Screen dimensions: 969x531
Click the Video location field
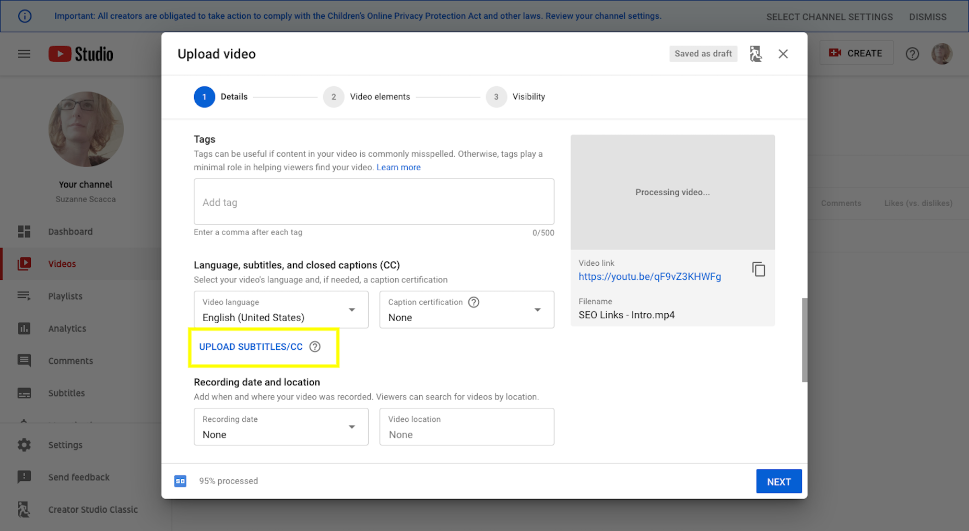point(467,427)
